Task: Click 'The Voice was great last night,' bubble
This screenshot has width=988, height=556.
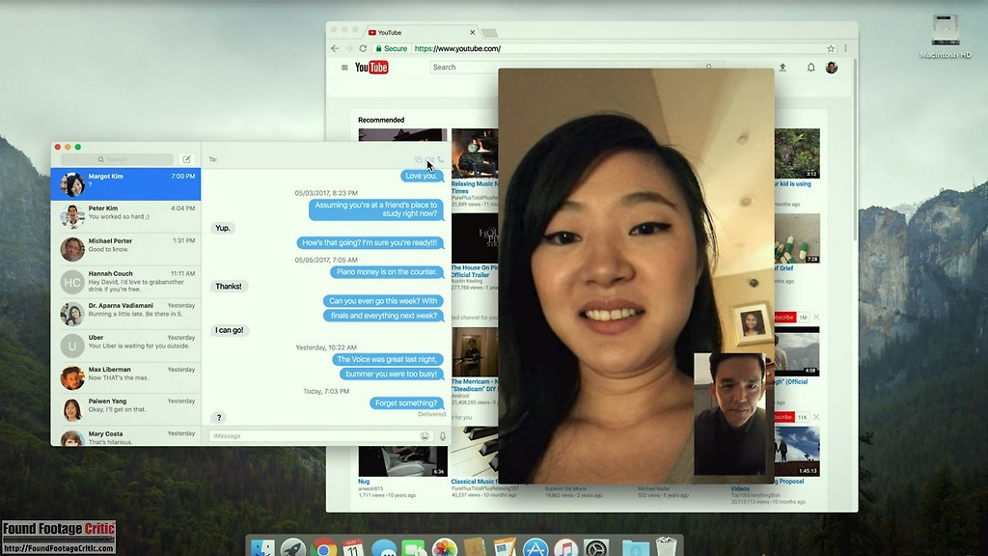Action: click(x=387, y=359)
